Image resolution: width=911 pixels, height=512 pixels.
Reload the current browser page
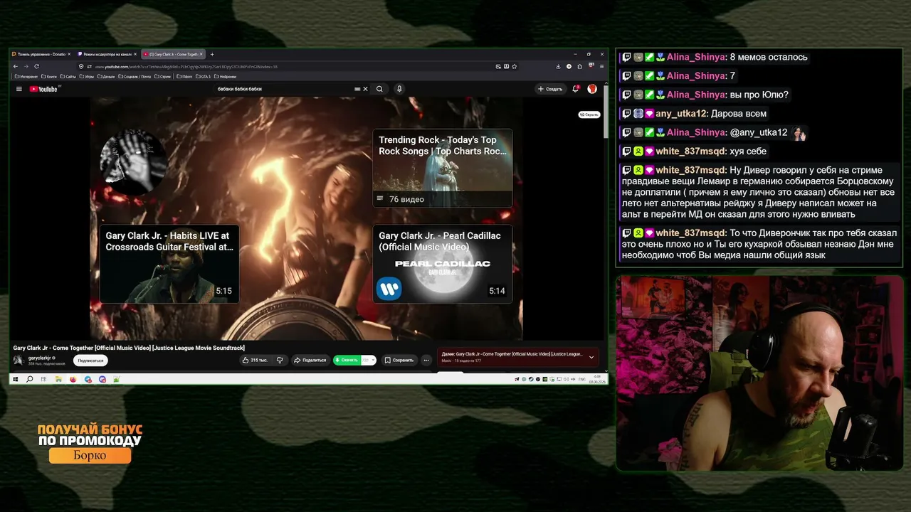pos(36,66)
